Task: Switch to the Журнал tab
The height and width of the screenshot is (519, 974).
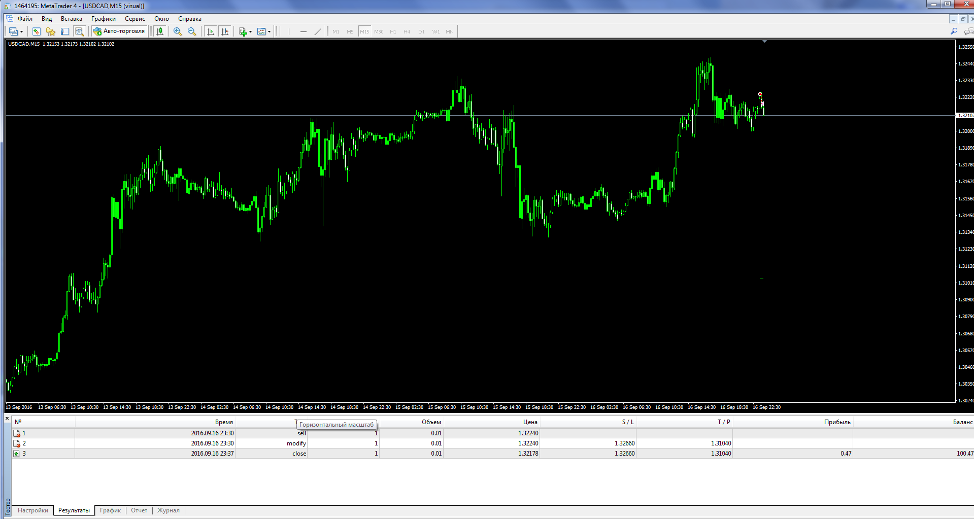Action: click(168, 510)
